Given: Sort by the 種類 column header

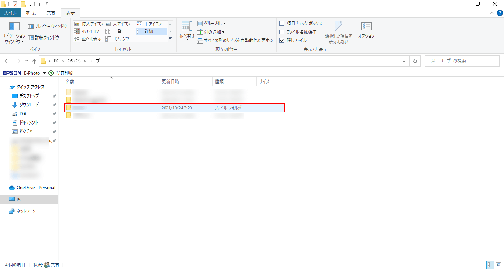Looking at the screenshot, I should point(235,82).
